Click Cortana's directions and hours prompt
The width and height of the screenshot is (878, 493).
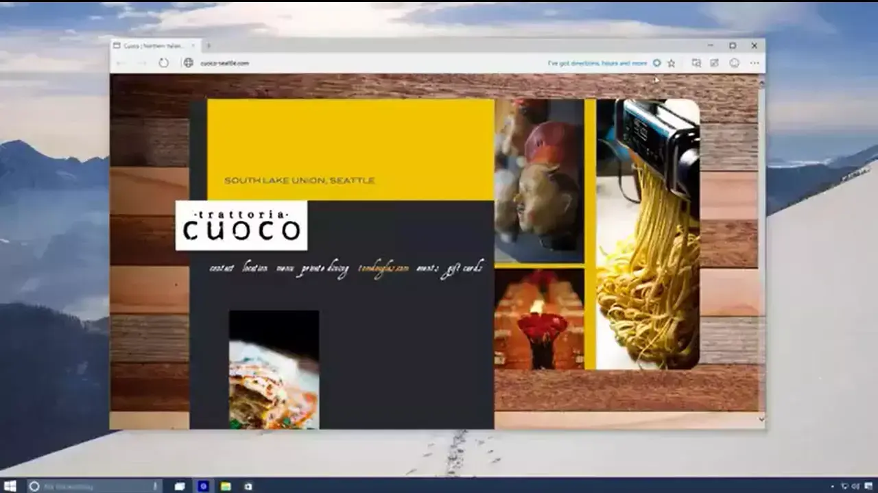point(597,63)
